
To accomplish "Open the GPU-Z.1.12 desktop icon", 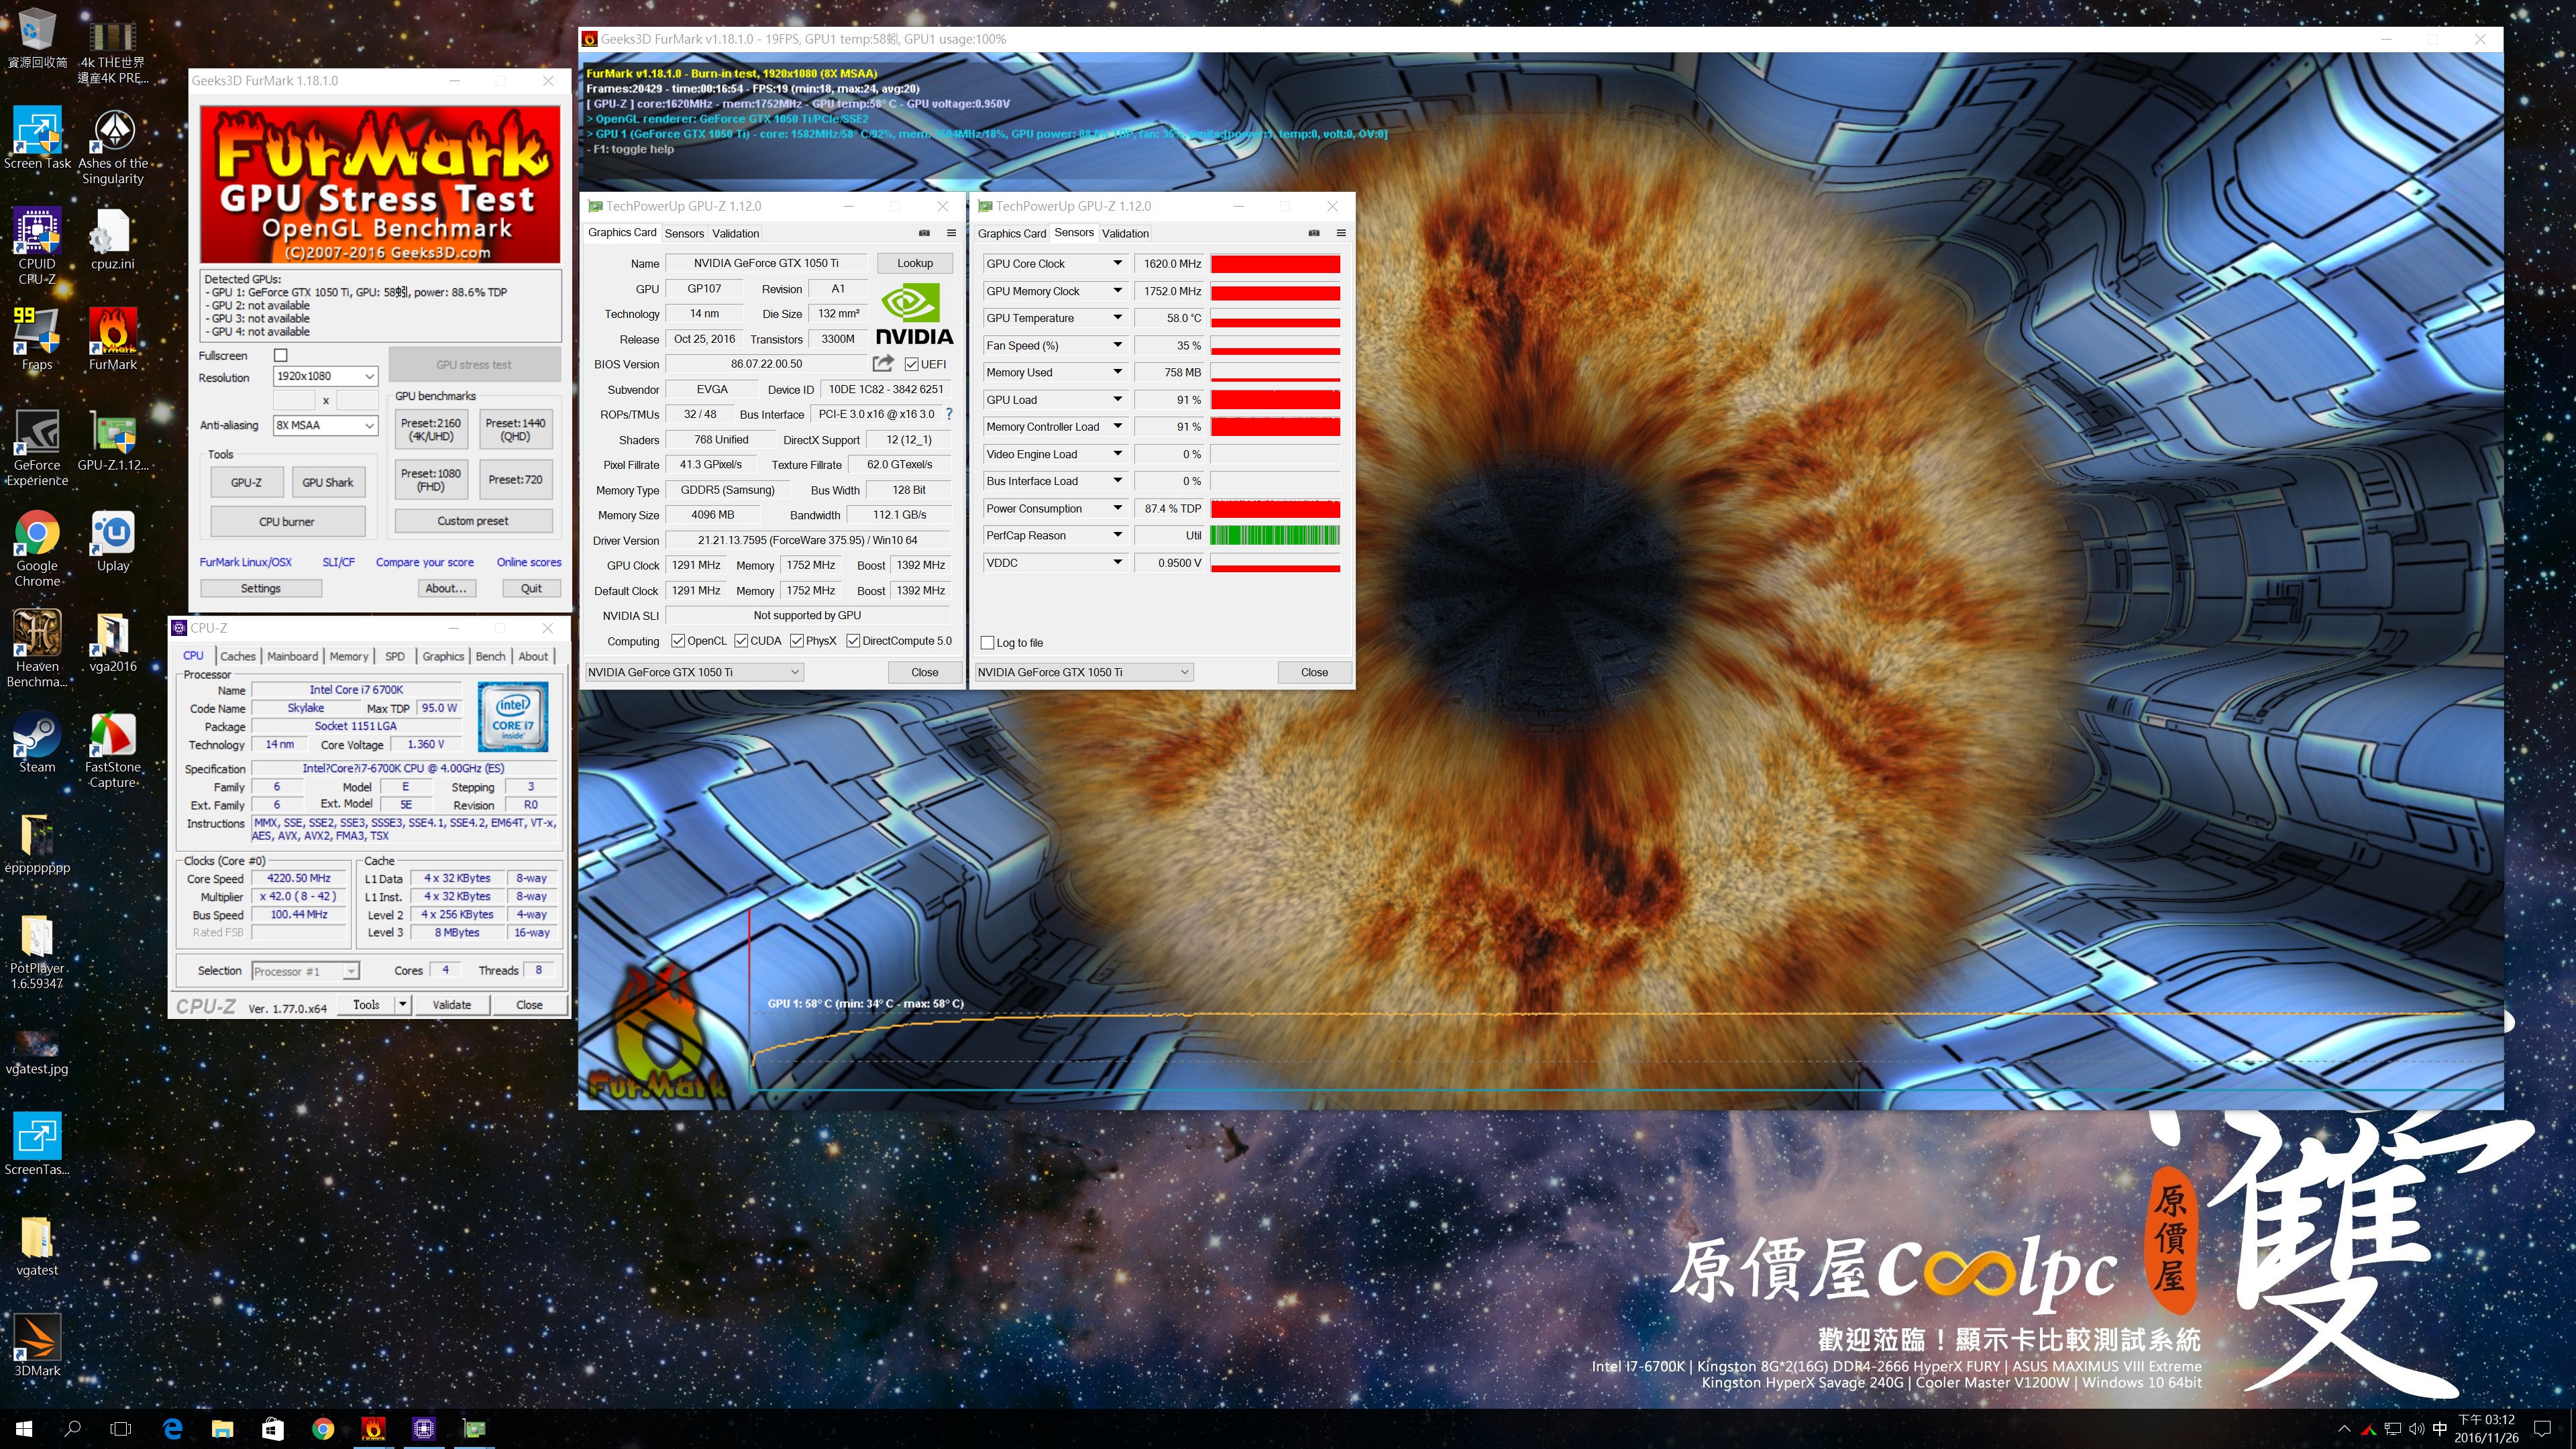I will [x=113, y=440].
